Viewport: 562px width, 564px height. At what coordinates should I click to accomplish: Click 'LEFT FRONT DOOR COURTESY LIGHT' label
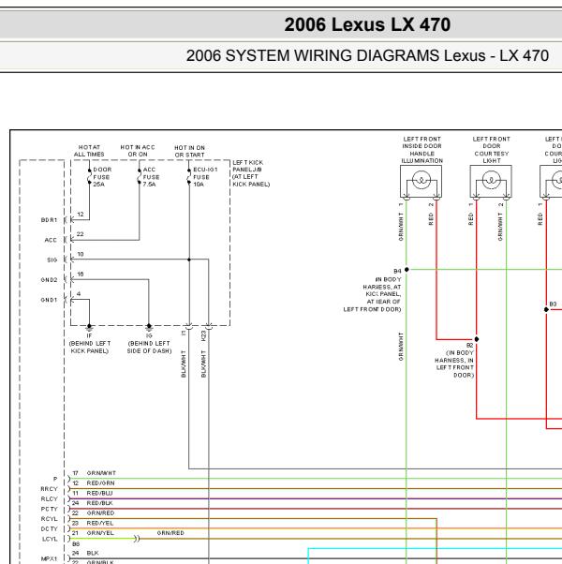pos(492,150)
